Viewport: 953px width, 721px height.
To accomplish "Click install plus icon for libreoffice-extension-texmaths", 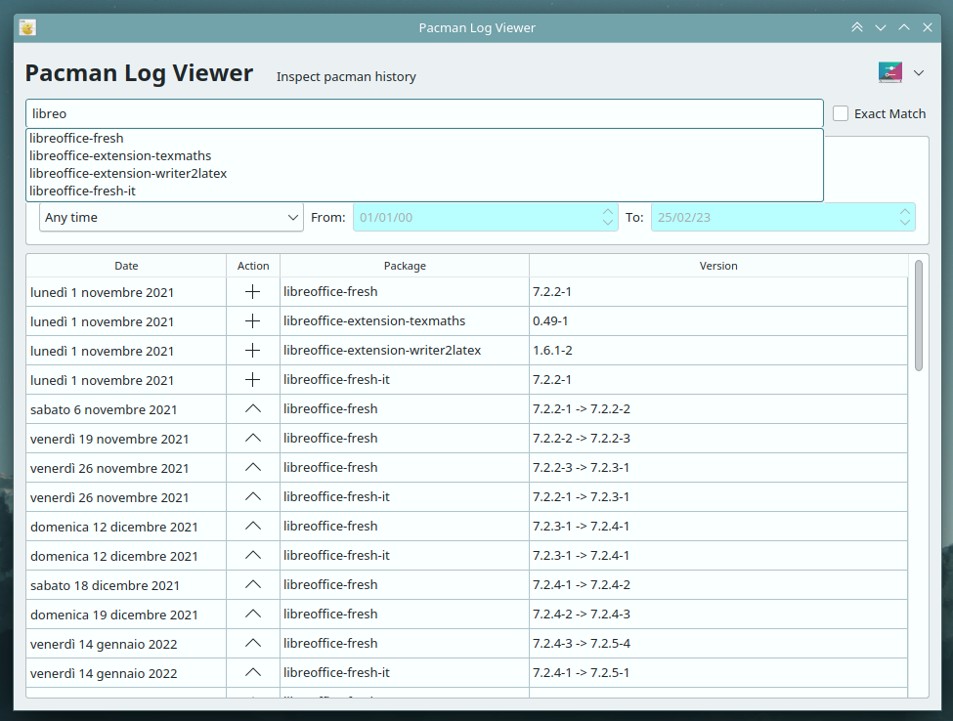I will click(253, 321).
